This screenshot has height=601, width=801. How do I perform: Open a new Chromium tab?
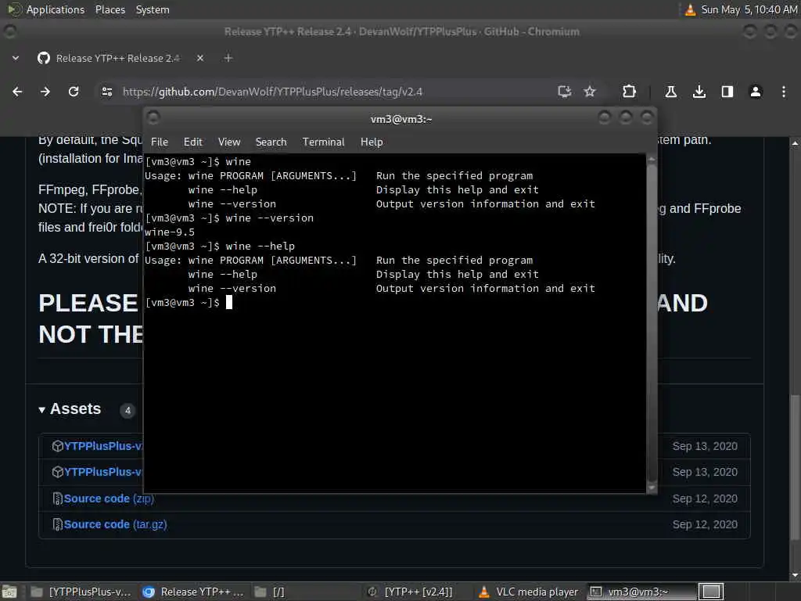tap(228, 58)
